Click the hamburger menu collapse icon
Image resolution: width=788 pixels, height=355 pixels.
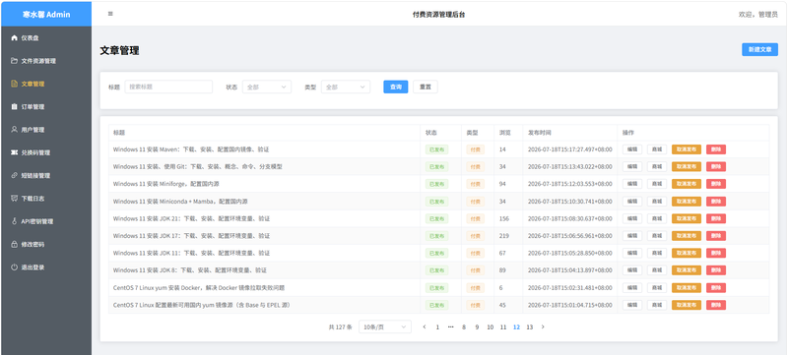pos(110,14)
